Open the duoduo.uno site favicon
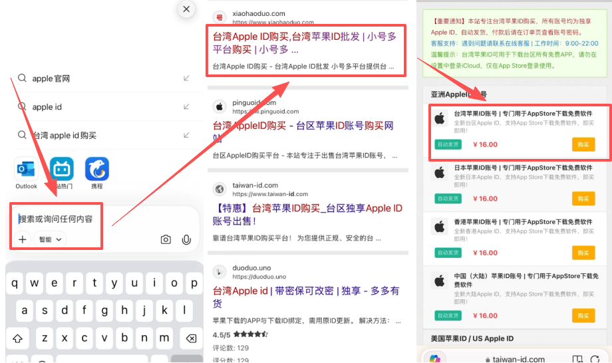Viewport: 612px width, 363px height. (x=220, y=272)
